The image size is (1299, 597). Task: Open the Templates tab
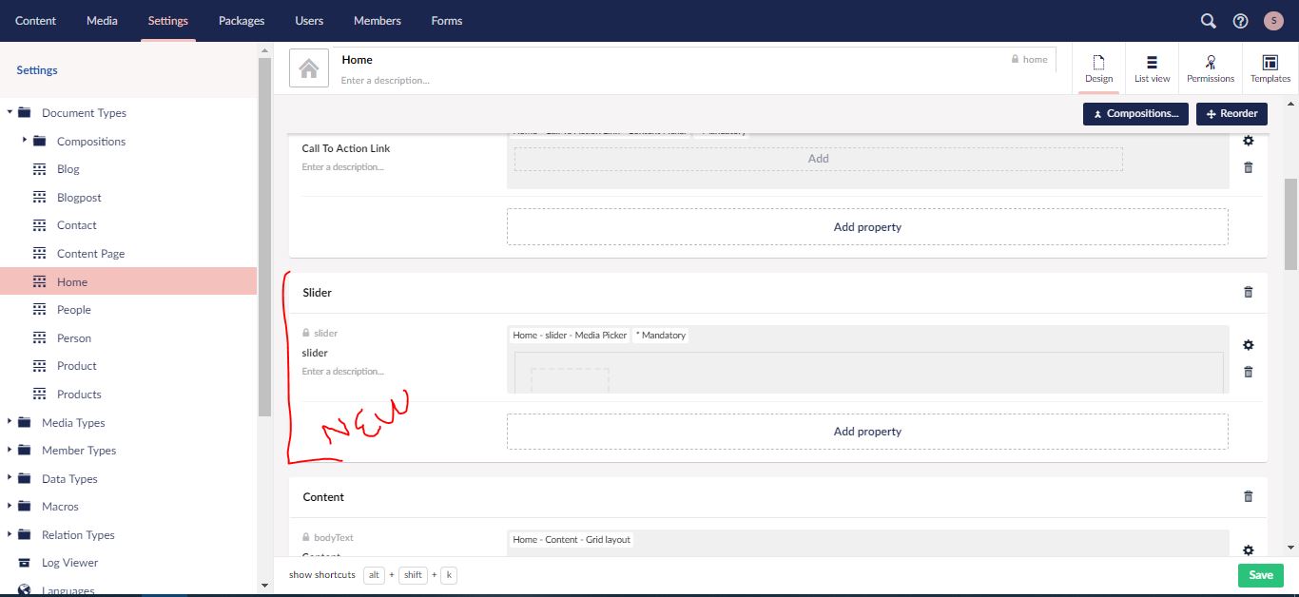pyautogui.click(x=1270, y=68)
